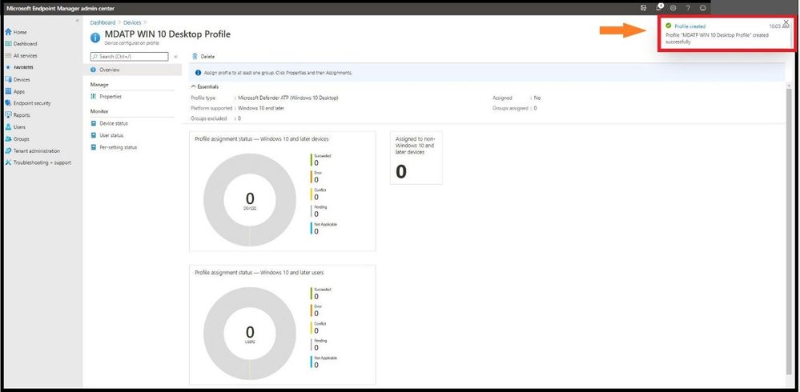Open the Profile created notification link

[x=689, y=26]
